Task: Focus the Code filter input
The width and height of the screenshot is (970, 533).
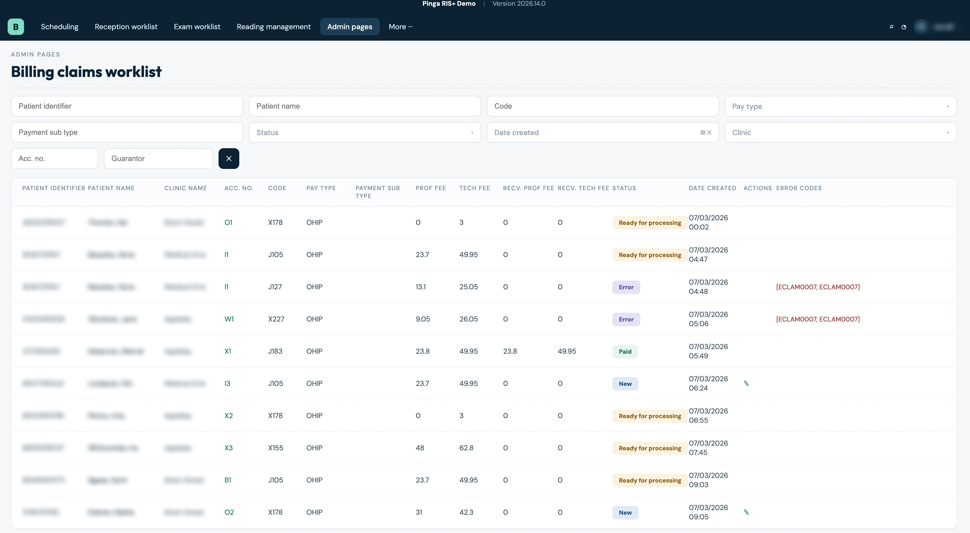Action: 603,106
